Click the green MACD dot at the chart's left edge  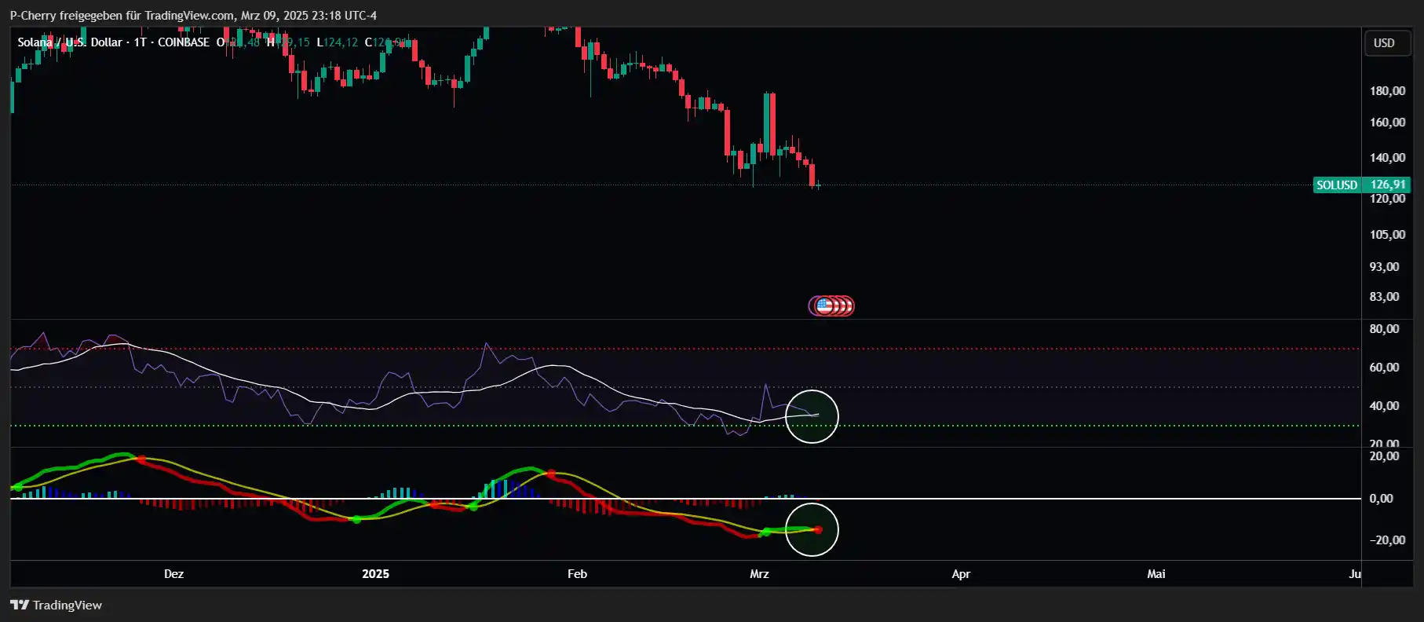click(x=17, y=487)
